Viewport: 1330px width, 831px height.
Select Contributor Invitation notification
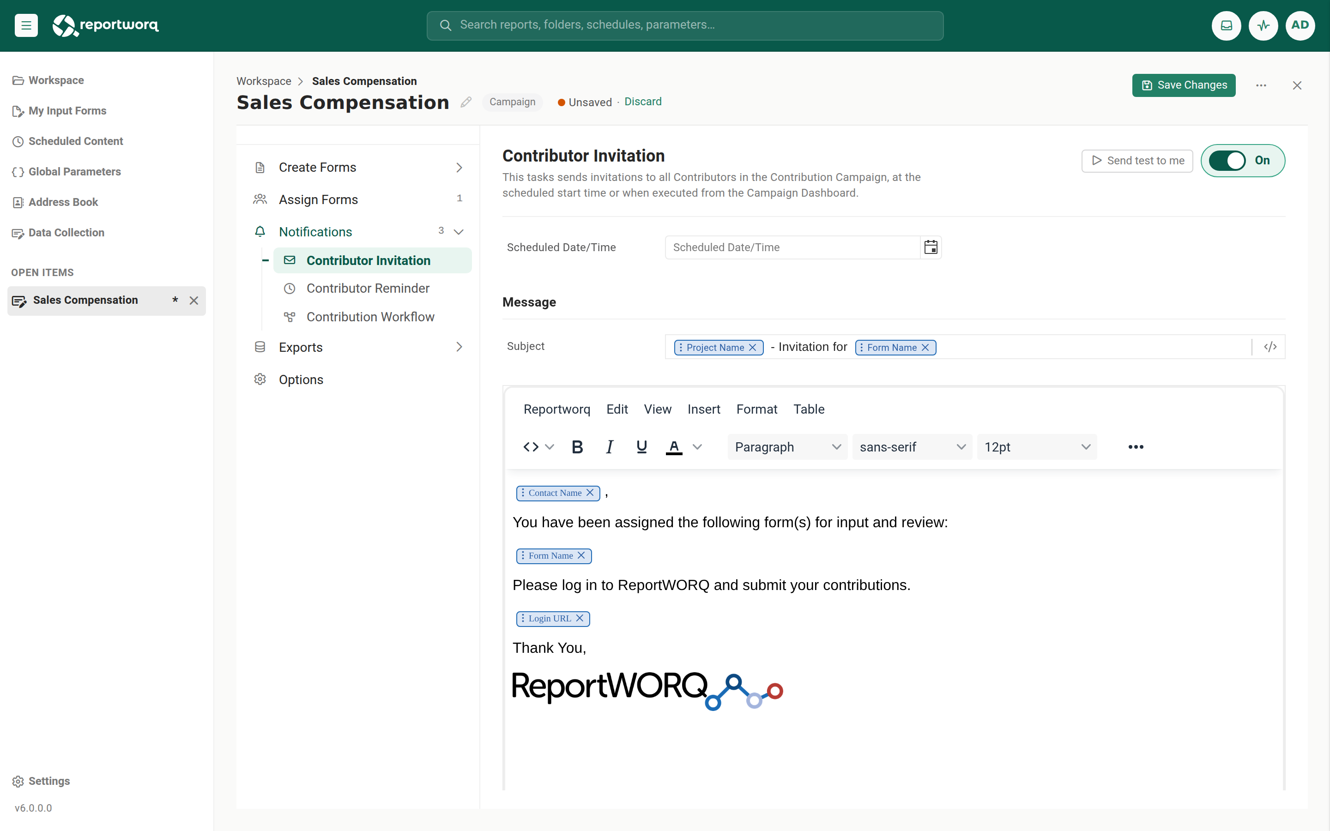pos(372,260)
